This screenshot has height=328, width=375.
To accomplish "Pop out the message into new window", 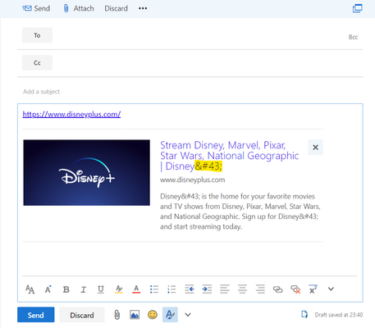I will coord(357,8).
